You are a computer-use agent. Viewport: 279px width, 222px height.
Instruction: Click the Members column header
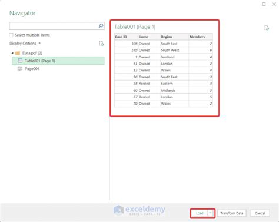[x=201, y=37]
